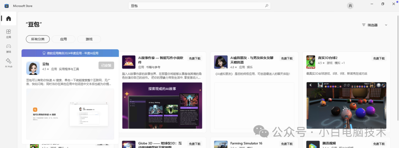Click the 真实3D台球2 app icon
This screenshot has width=399, height=148.
[x=311, y=62]
